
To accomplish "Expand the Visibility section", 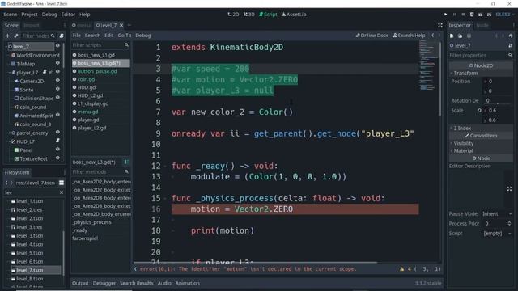I will pyautogui.click(x=481, y=143).
